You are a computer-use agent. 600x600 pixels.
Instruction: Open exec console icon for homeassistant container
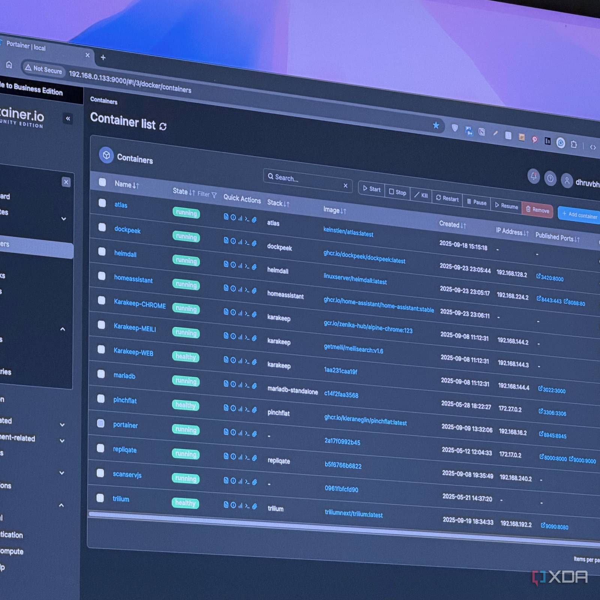tap(247, 290)
